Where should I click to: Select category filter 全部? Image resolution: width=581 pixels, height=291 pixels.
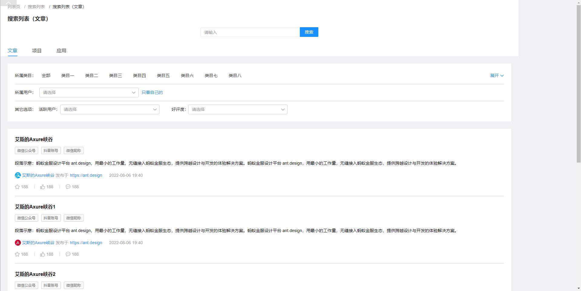click(x=46, y=76)
